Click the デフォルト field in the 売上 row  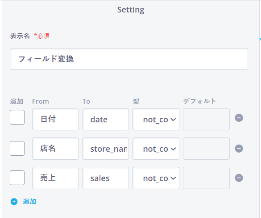coord(206,178)
